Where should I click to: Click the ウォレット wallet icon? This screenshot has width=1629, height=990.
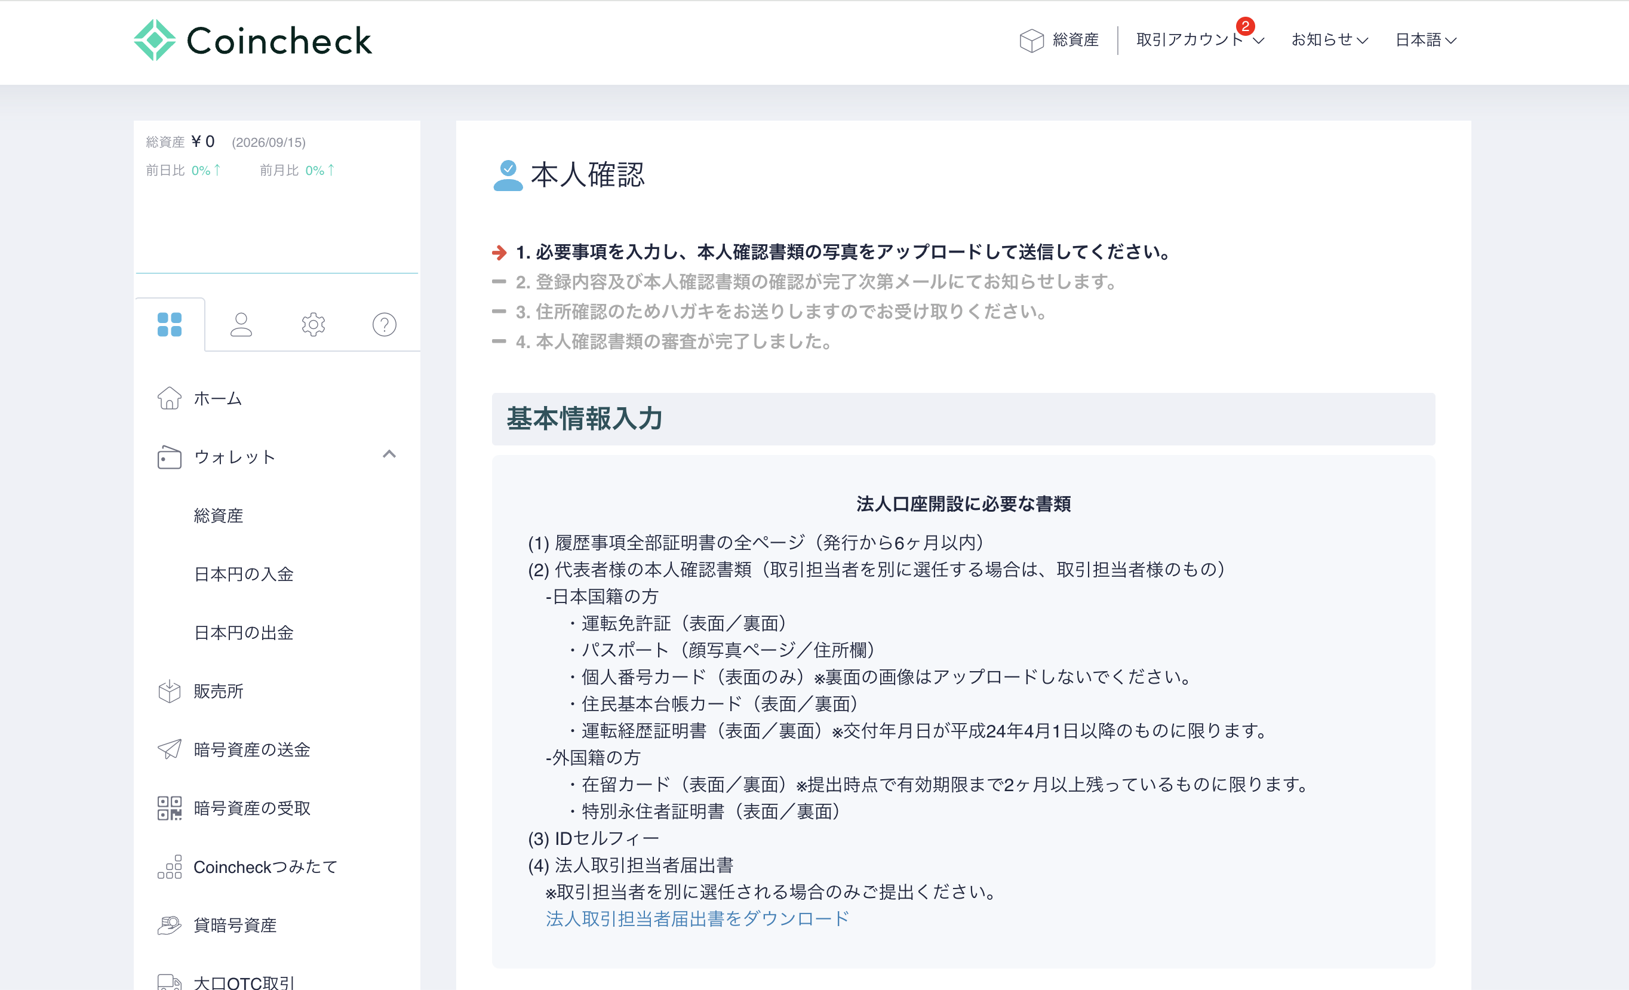[x=169, y=457]
